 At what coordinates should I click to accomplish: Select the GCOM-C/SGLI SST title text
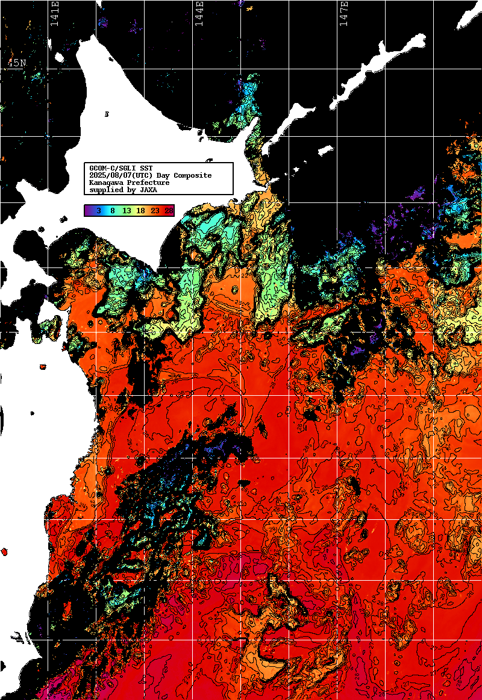[121, 168]
